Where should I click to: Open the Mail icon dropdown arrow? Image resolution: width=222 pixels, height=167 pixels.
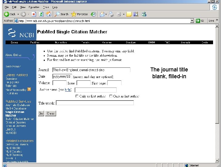click(106, 14)
